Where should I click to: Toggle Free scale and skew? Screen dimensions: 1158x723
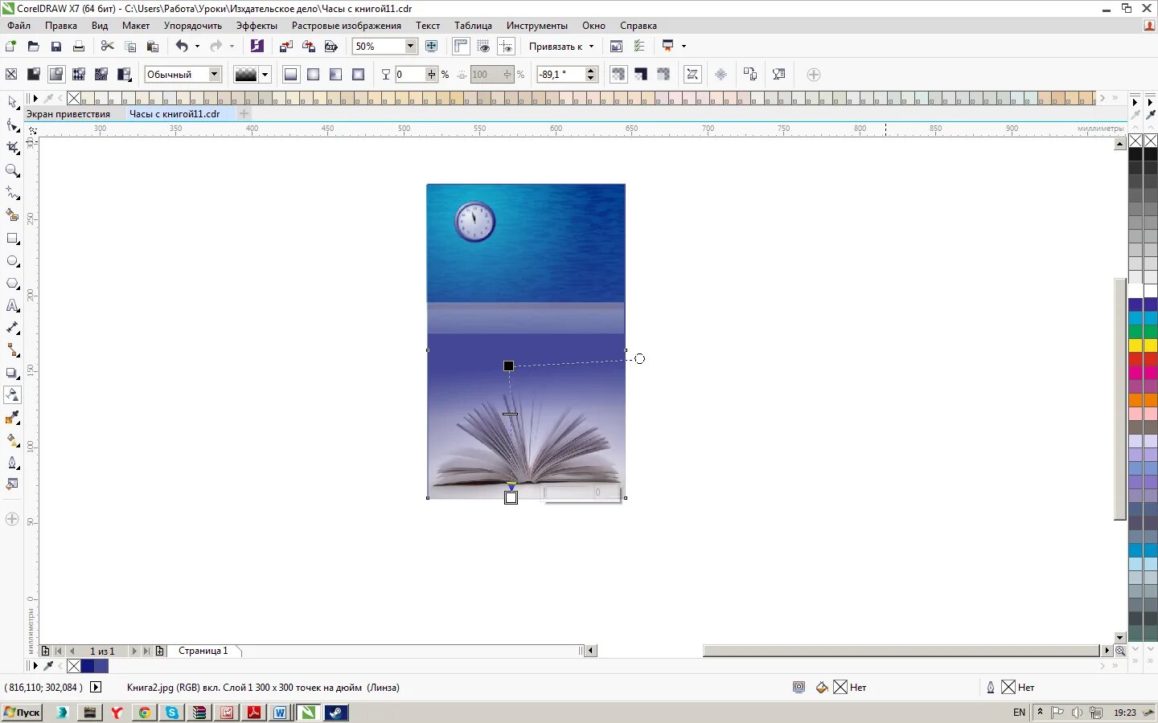coord(692,75)
